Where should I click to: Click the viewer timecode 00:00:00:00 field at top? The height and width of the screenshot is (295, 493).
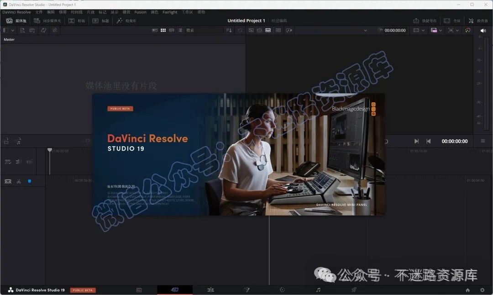coord(395,31)
